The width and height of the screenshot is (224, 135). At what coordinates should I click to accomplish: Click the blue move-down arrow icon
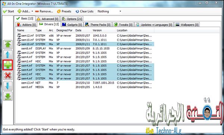8,86
